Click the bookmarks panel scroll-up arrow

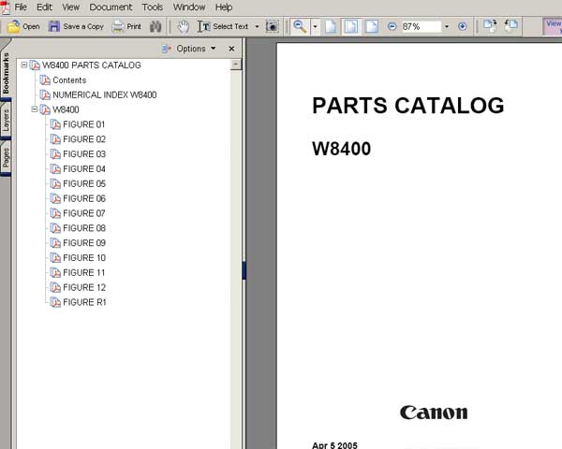[235, 65]
